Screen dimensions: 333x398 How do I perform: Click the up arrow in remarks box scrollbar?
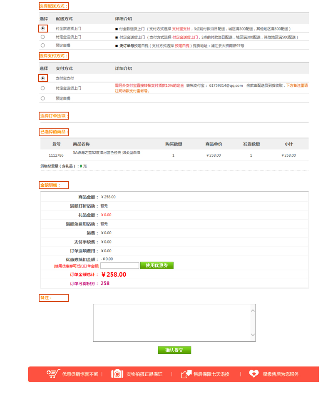[x=253, y=310]
